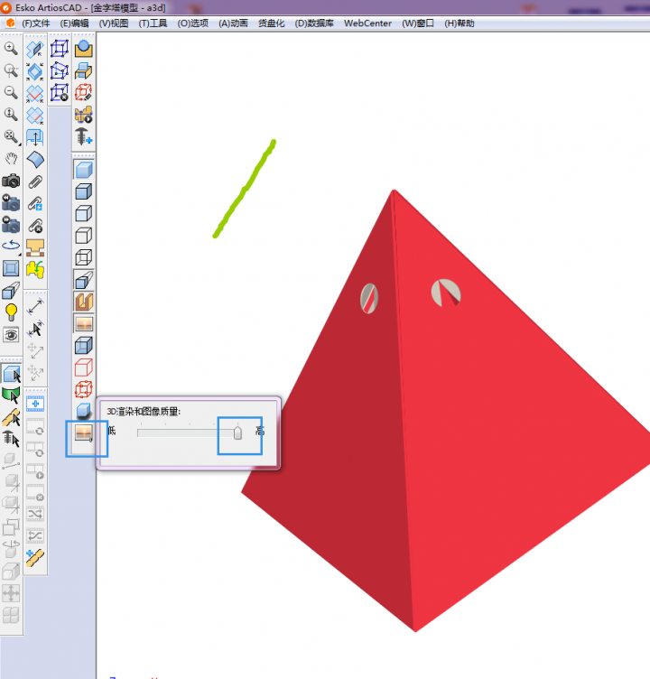Toggle the solid shaded blue cube mode
650x679 pixels.
pos(84,169)
